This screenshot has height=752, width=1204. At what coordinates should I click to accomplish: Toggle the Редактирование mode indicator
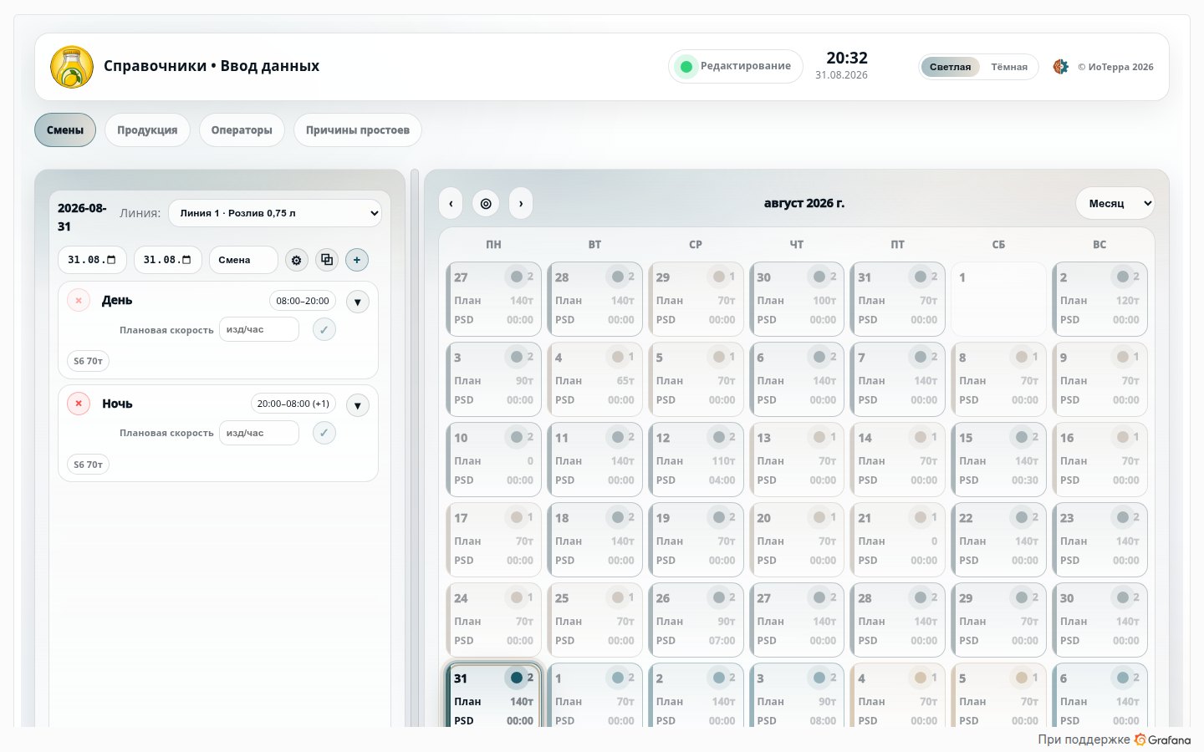point(735,66)
